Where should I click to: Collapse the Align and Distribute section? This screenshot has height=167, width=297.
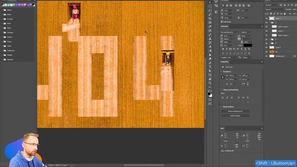(221, 90)
